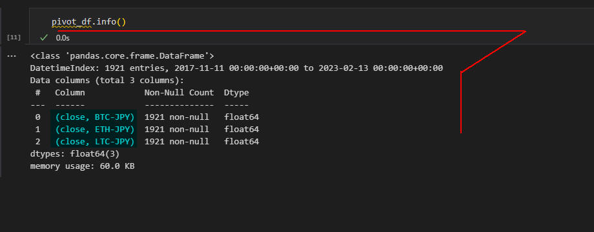Click the Column header in output table
The height and width of the screenshot is (232, 594).
pos(70,93)
